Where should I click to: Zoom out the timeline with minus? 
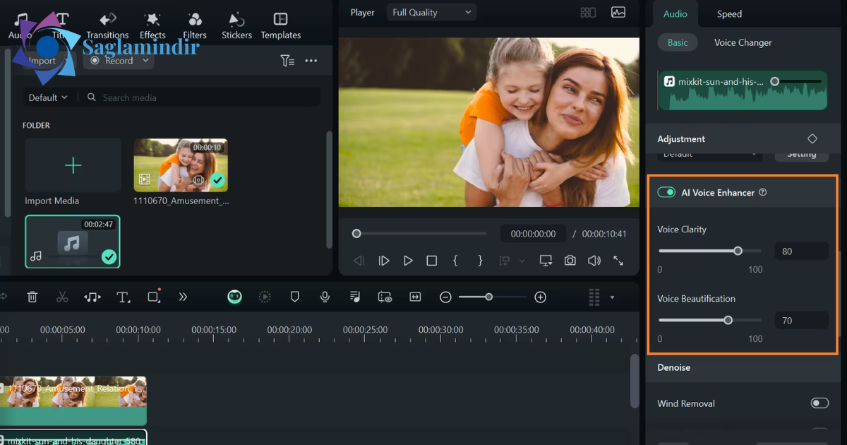[445, 297]
